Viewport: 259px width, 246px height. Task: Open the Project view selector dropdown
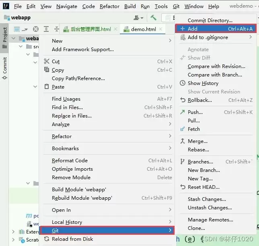21,29
